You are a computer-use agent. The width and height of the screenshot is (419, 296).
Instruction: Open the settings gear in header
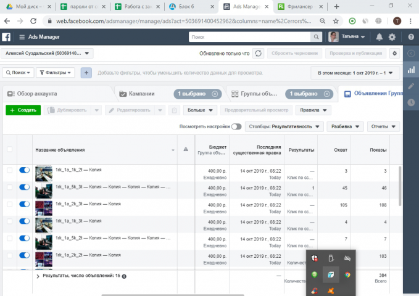392,37
